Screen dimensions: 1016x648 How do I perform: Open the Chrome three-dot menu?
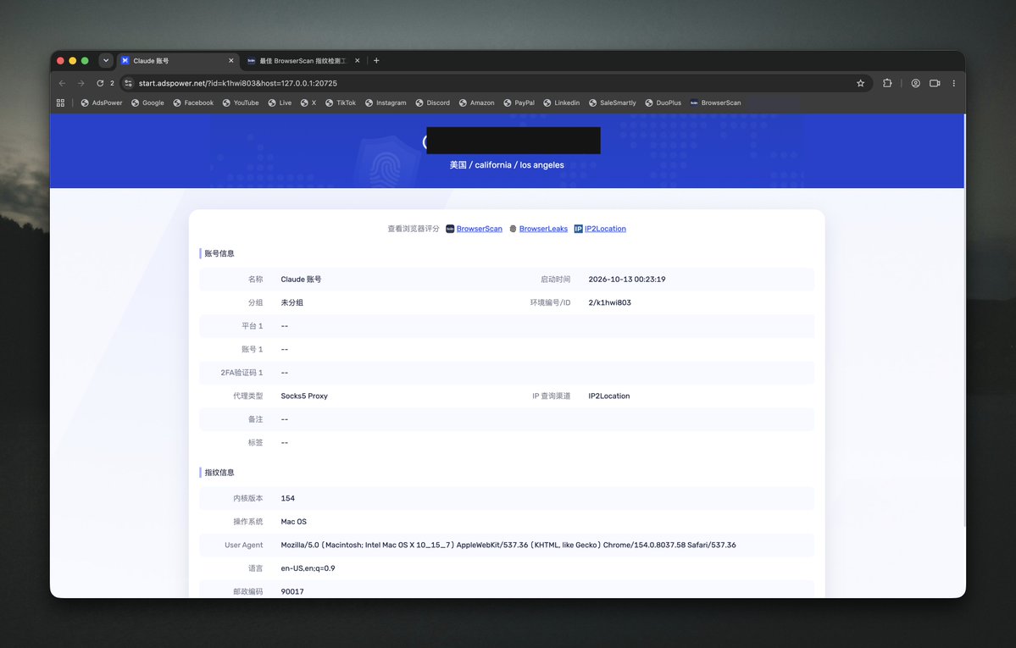[954, 83]
